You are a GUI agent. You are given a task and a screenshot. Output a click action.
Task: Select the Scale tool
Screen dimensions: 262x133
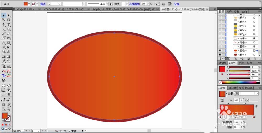tap(9, 43)
